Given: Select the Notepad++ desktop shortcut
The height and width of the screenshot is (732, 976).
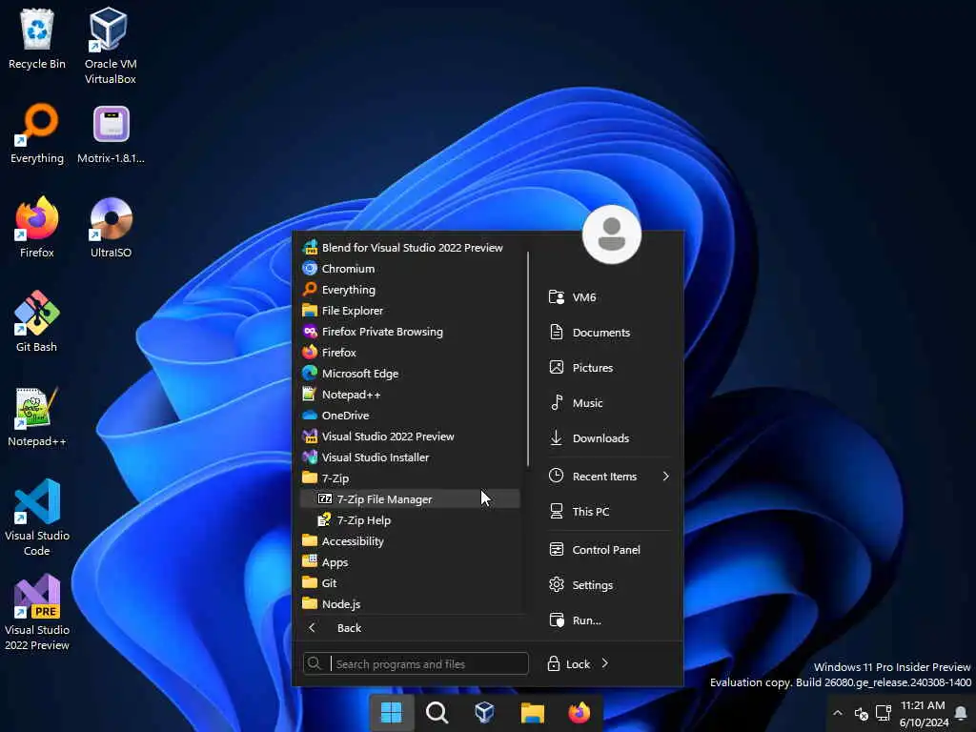Looking at the screenshot, I should (37, 417).
